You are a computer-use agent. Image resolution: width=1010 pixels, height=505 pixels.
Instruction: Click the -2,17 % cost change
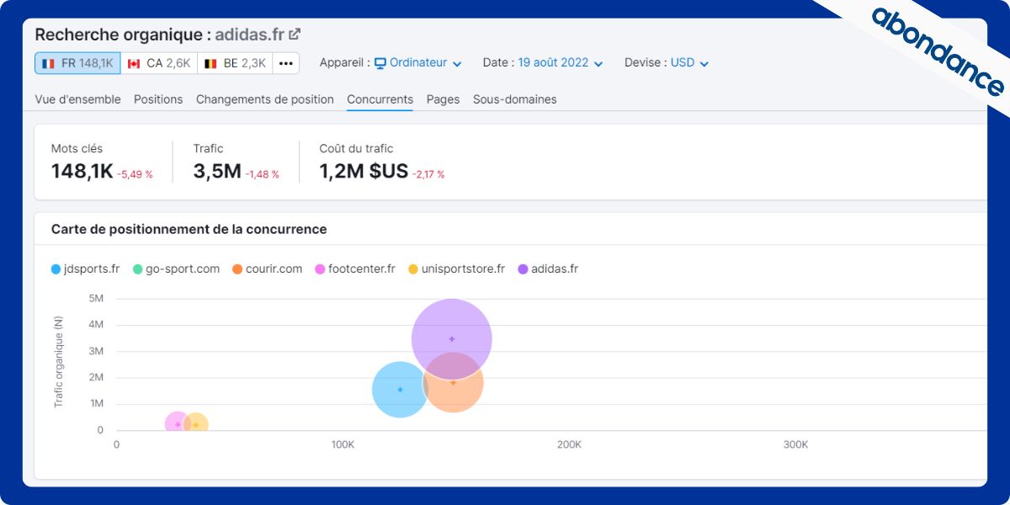pyautogui.click(x=428, y=174)
